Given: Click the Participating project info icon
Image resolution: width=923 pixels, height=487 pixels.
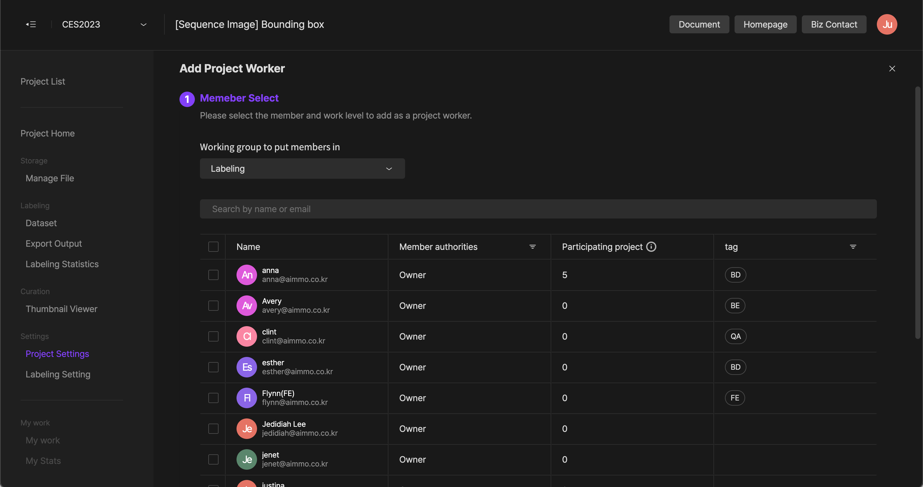Looking at the screenshot, I should [x=651, y=247].
